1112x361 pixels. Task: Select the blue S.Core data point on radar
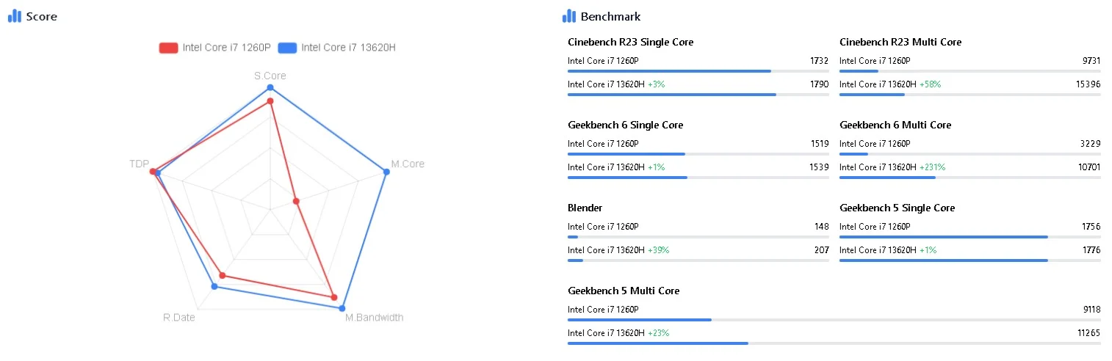[x=270, y=87]
